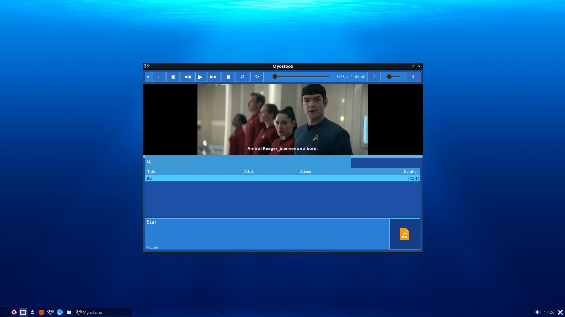
Task: Sort playlist by Artist column
Action: click(x=249, y=172)
